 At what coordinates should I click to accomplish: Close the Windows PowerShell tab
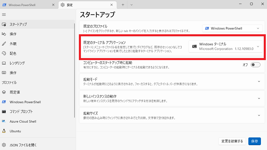[53, 5]
